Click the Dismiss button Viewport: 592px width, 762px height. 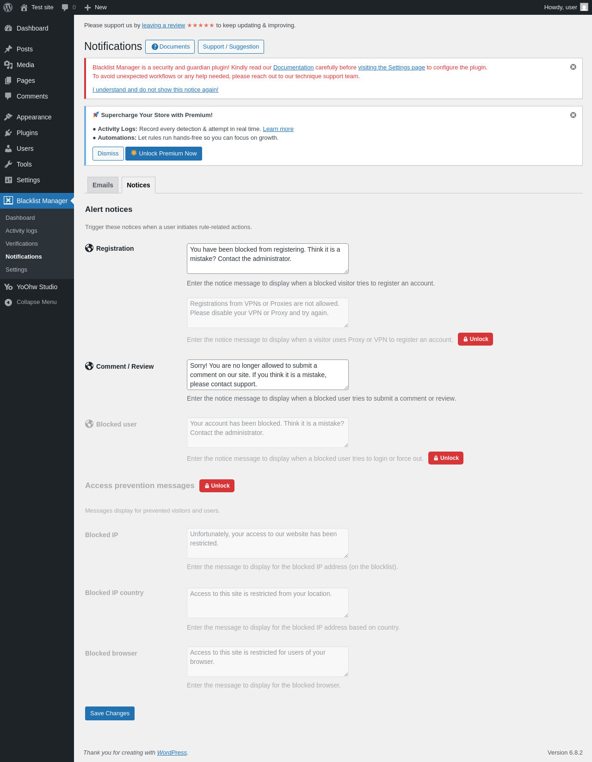click(x=108, y=154)
